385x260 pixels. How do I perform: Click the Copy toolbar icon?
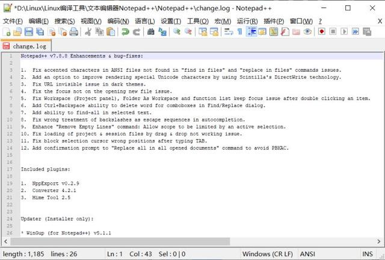pos(99,32)
